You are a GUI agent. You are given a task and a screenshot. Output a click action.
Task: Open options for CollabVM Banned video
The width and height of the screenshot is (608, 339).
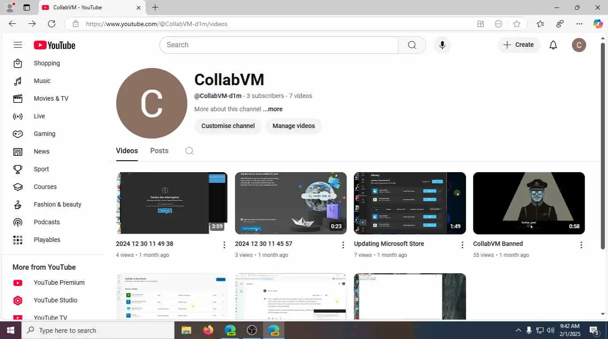(581, 245)
